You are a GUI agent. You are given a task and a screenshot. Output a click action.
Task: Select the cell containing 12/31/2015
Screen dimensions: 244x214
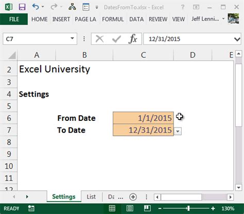coord(143,130)
